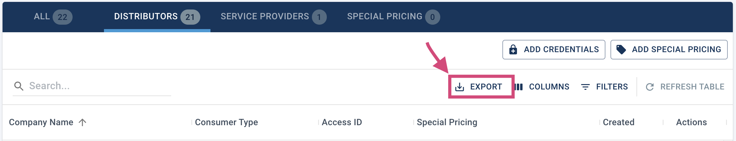Focus the Search input field
This screenshot has width=736, height=141.
tap(92, 86)
